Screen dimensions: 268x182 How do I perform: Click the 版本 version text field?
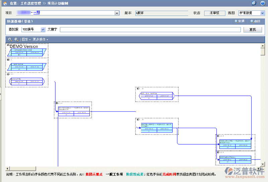pos(161,13)
